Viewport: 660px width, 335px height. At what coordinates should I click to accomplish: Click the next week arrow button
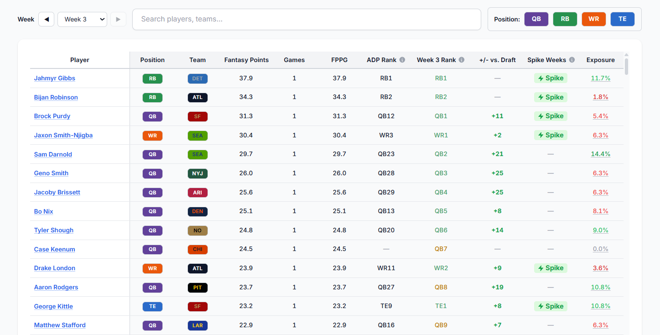pyautogui.click(x=118, y=19)
